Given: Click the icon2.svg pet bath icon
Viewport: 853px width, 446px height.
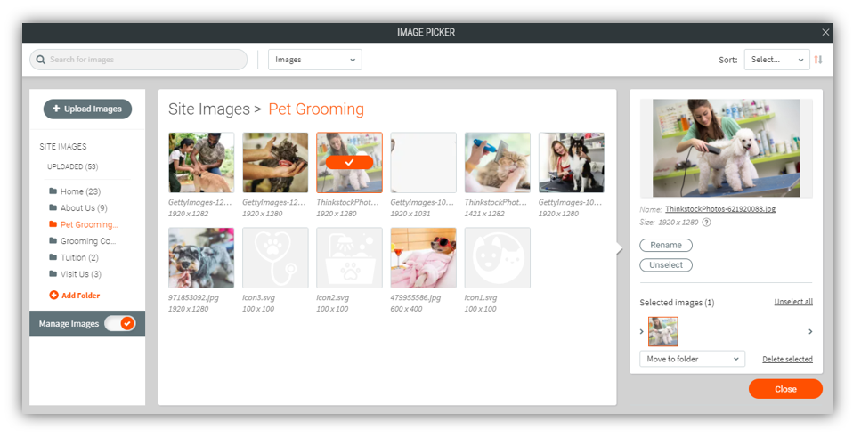Looking at the screenshot, I should (349, 258).
